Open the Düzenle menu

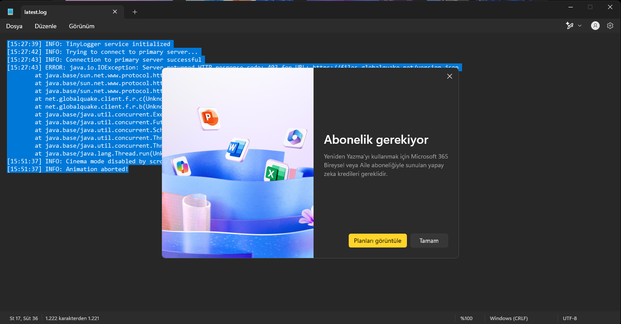[46, 26]
